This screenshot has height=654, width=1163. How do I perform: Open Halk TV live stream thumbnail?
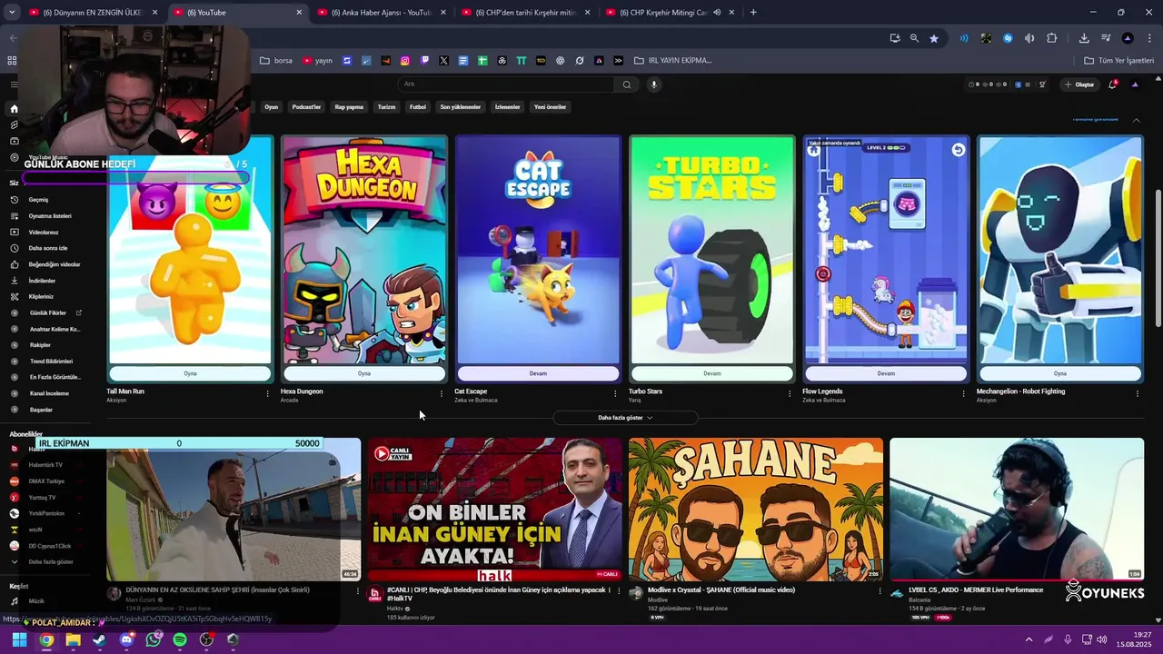click(x=495, y=510)
